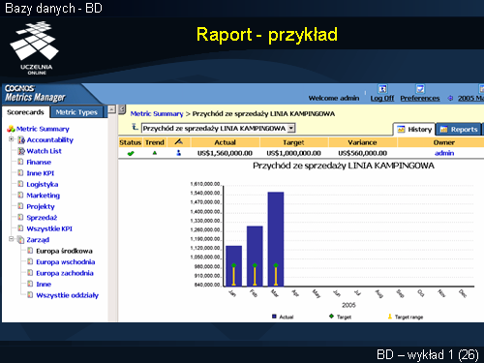Click the flag column header icon
Viewport: 484px width, 363px height.
(178, 141)
